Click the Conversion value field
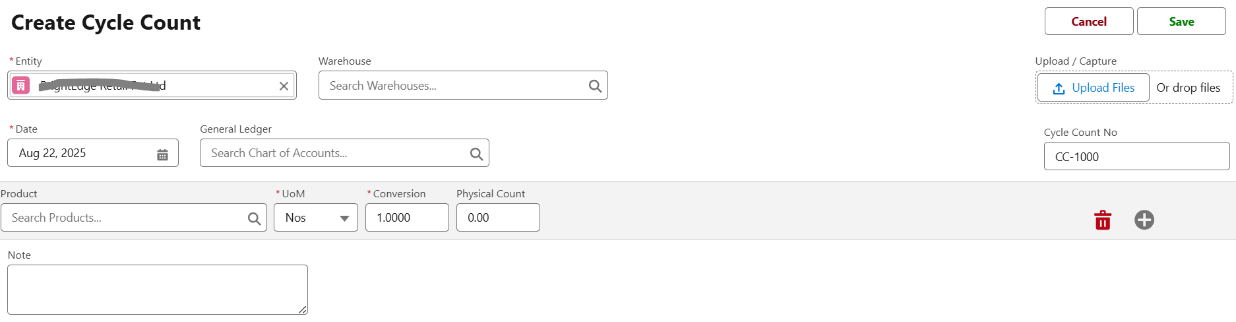This screenshot has height=322, width=1236. [x=407, y=218]
